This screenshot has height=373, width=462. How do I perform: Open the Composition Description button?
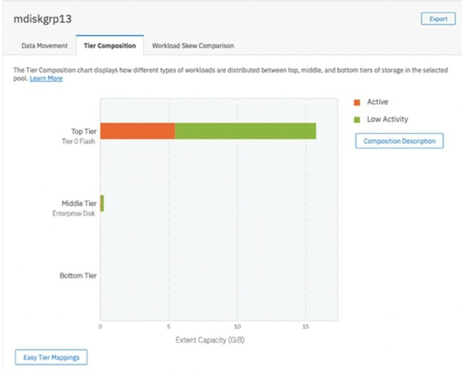(x=398, y=141)
